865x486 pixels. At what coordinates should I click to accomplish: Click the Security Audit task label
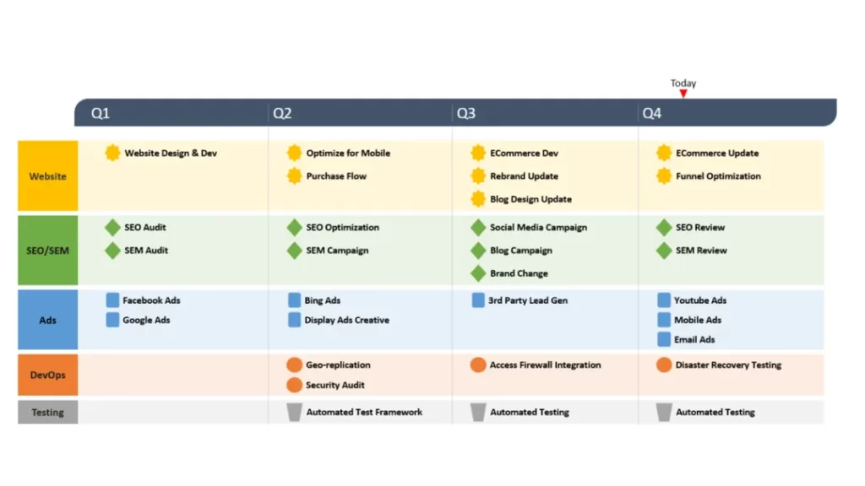point(335,385)
